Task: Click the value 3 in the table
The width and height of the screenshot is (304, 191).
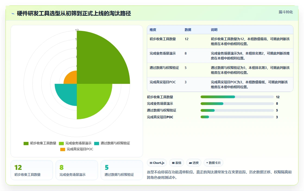Action: [x=186, y=82]
